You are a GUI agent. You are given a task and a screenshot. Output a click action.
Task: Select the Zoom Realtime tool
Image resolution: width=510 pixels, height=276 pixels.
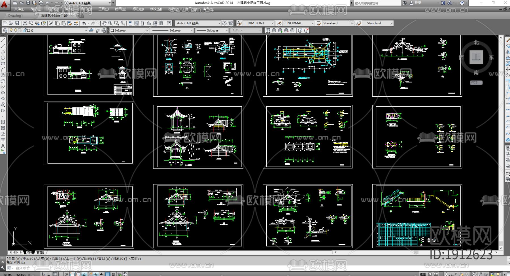click(x=110, y=23)
